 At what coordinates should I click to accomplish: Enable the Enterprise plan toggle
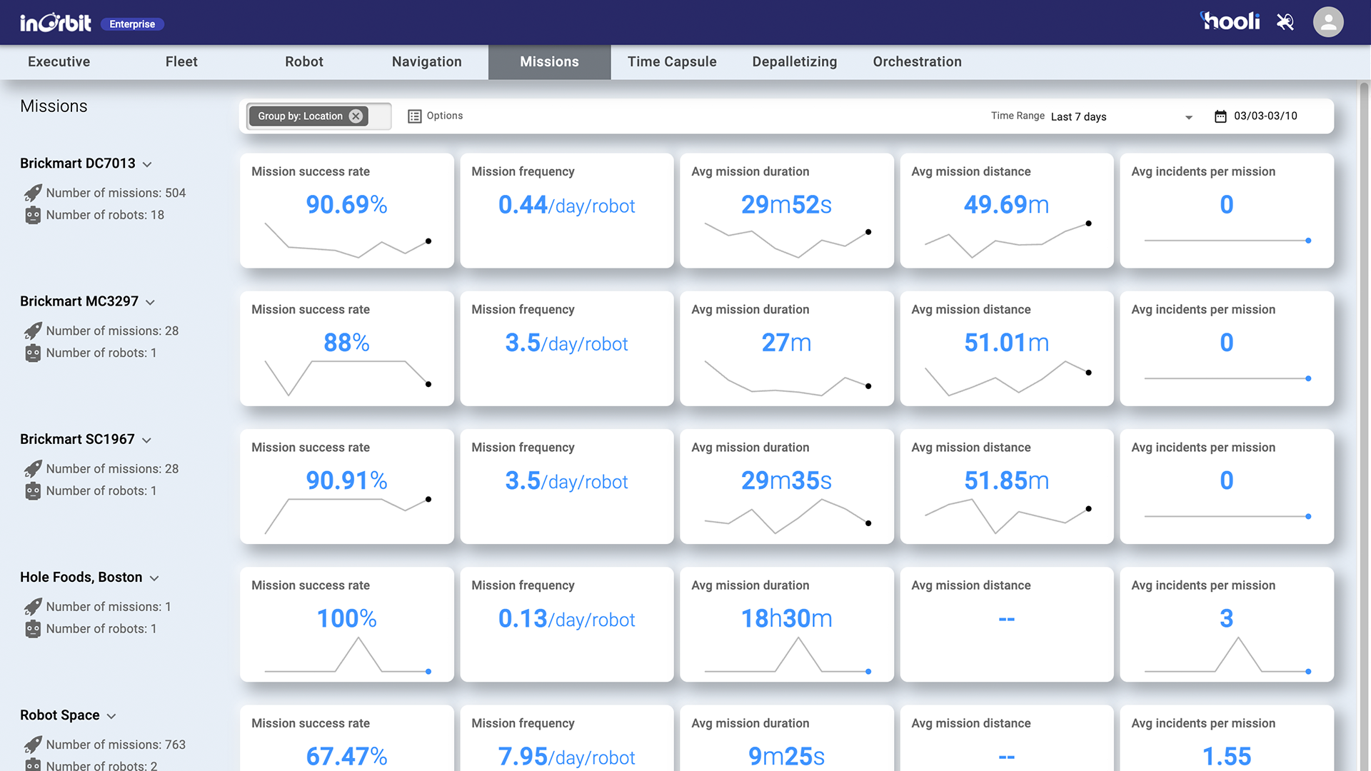point(133,24)
